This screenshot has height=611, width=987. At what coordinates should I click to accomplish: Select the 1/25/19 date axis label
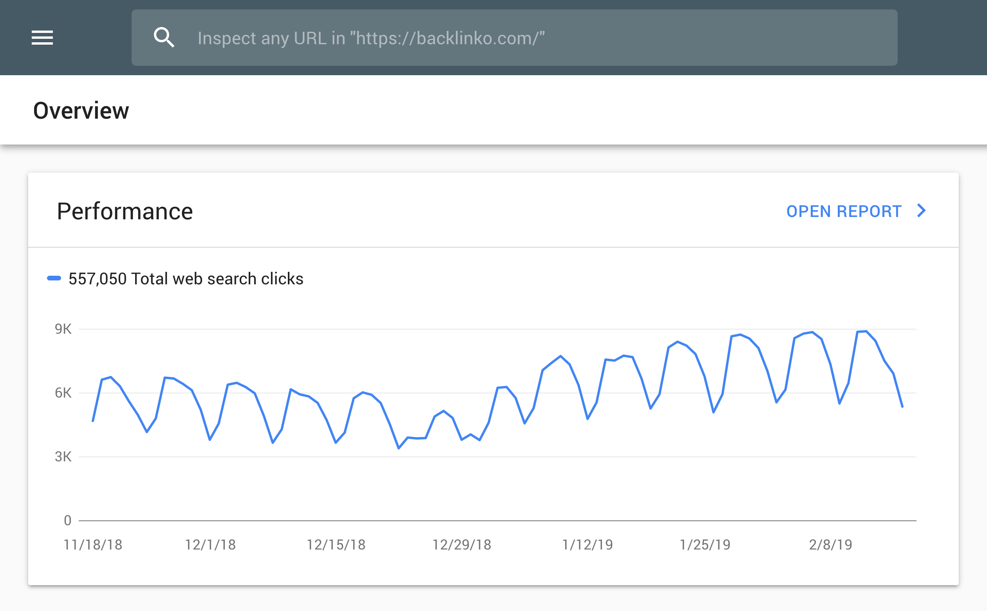coord(705,545)
